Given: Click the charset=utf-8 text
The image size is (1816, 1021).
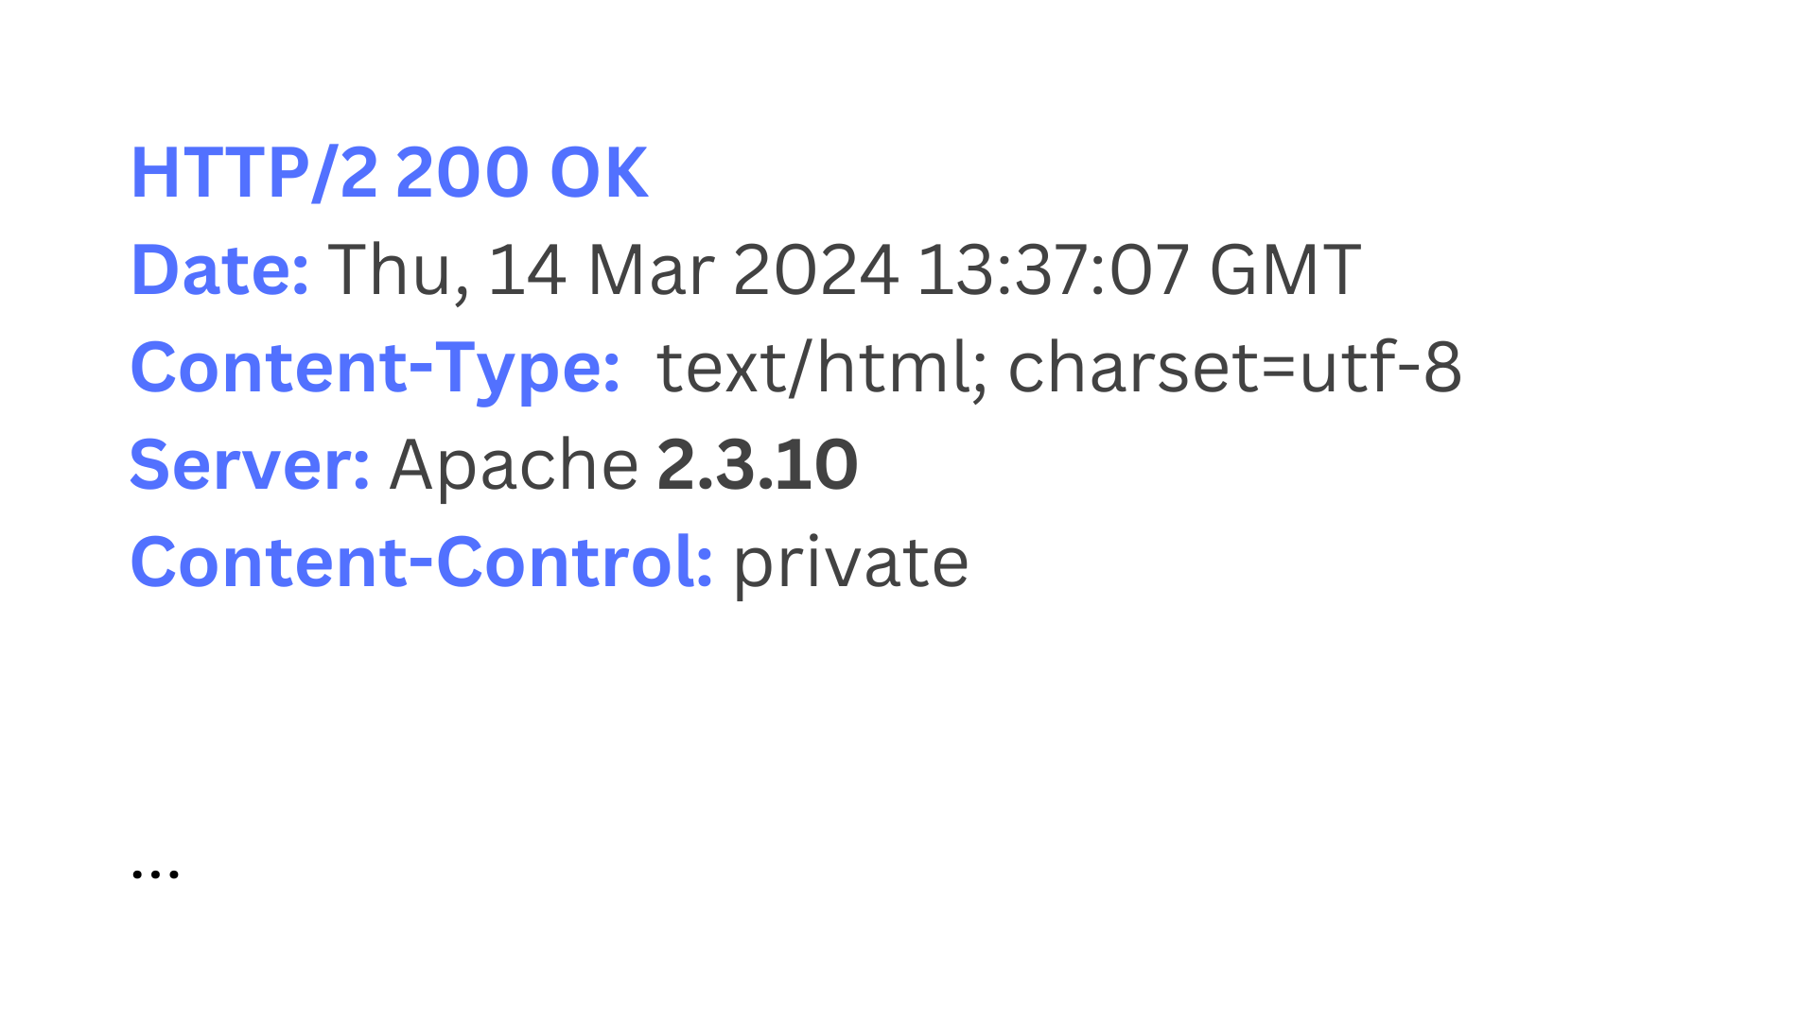Looking at the screenshot, I should pos(1235,368).
